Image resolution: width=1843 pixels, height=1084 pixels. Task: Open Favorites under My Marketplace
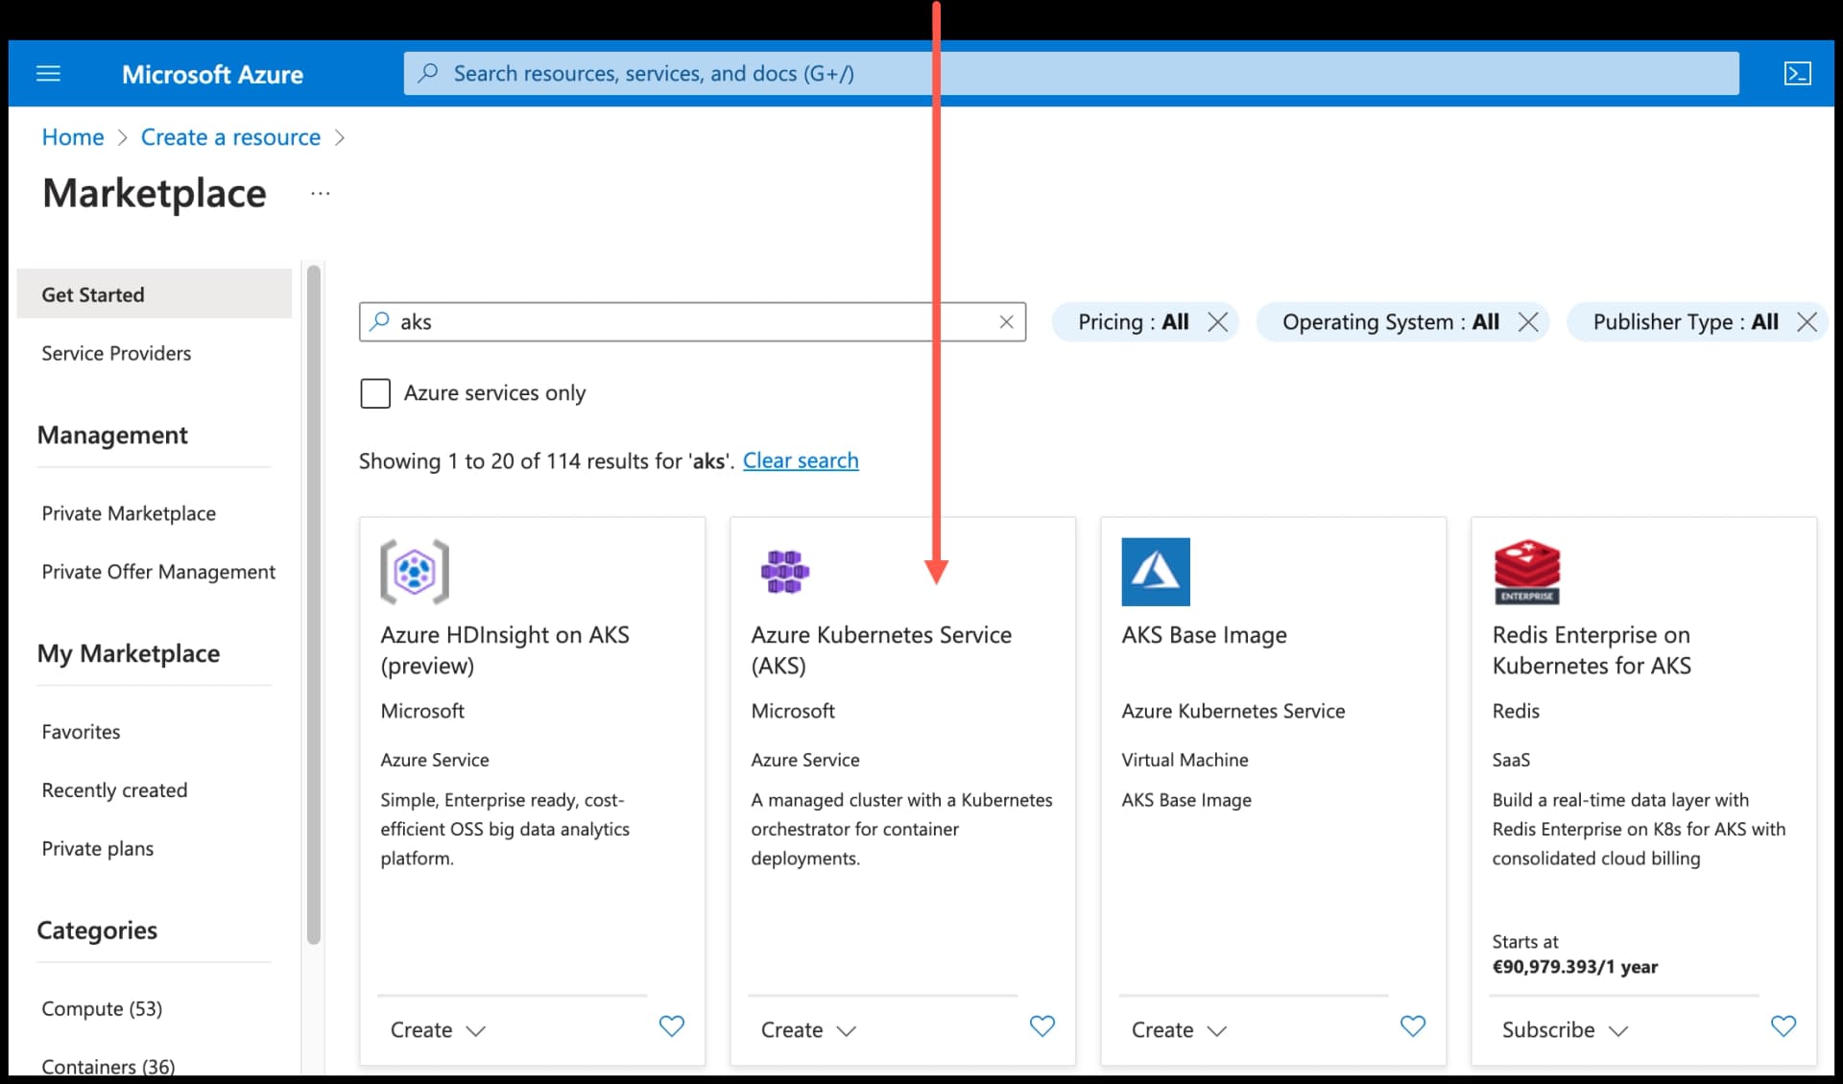coord(81,732)
